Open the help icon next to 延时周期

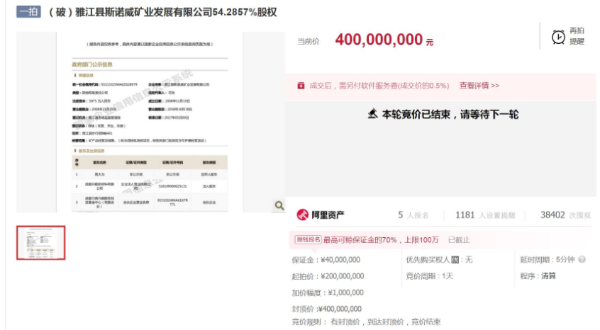[582, 260]
